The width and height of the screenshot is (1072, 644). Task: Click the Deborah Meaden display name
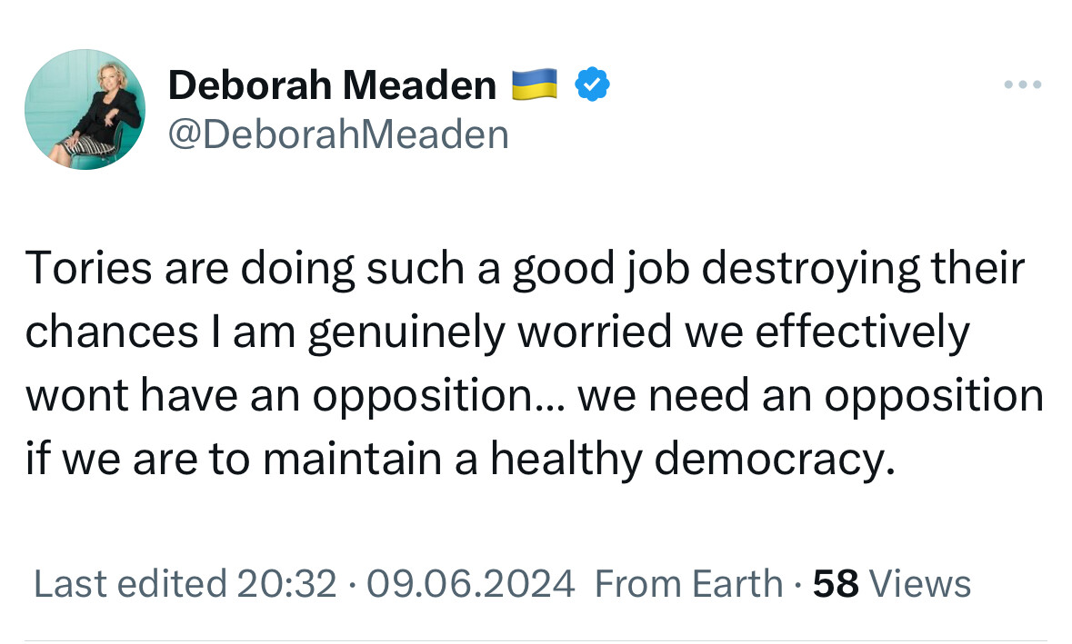[332, 85]
